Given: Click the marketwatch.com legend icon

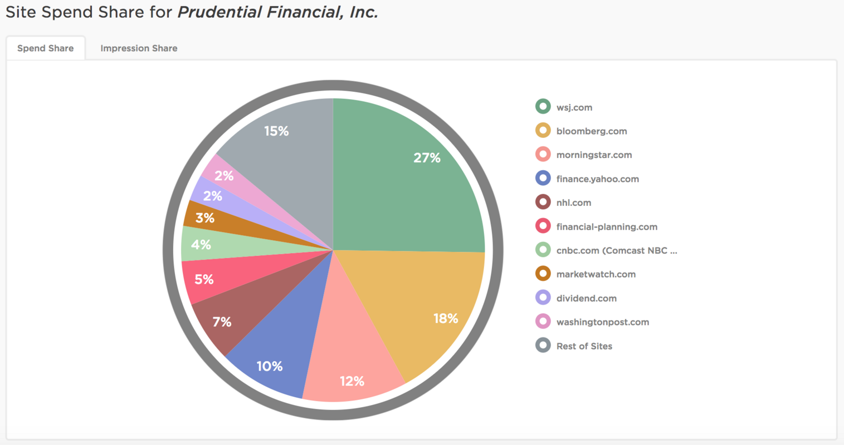Looking at the screenshot, I should [543, 274].
